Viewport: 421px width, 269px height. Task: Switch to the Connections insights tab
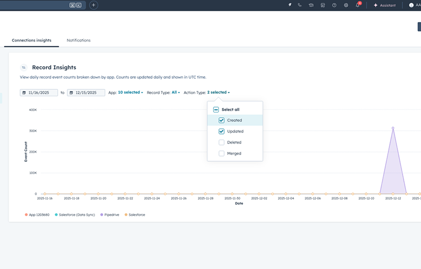click(32, 40)
